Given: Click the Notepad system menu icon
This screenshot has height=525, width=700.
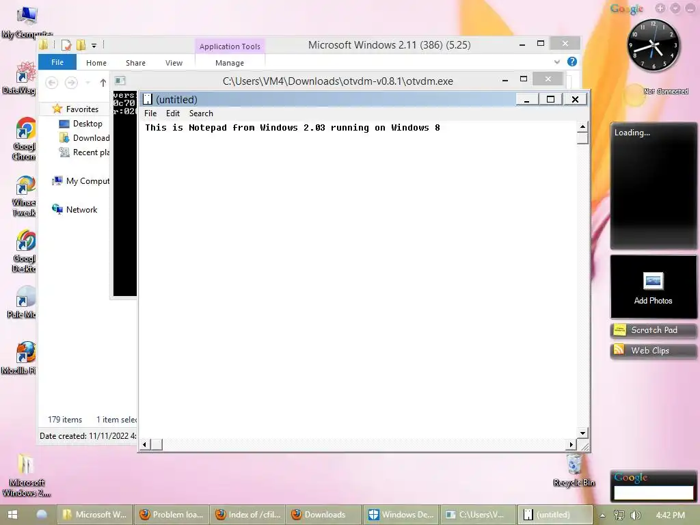Looking at the screenshot, I should click(148, 99).
